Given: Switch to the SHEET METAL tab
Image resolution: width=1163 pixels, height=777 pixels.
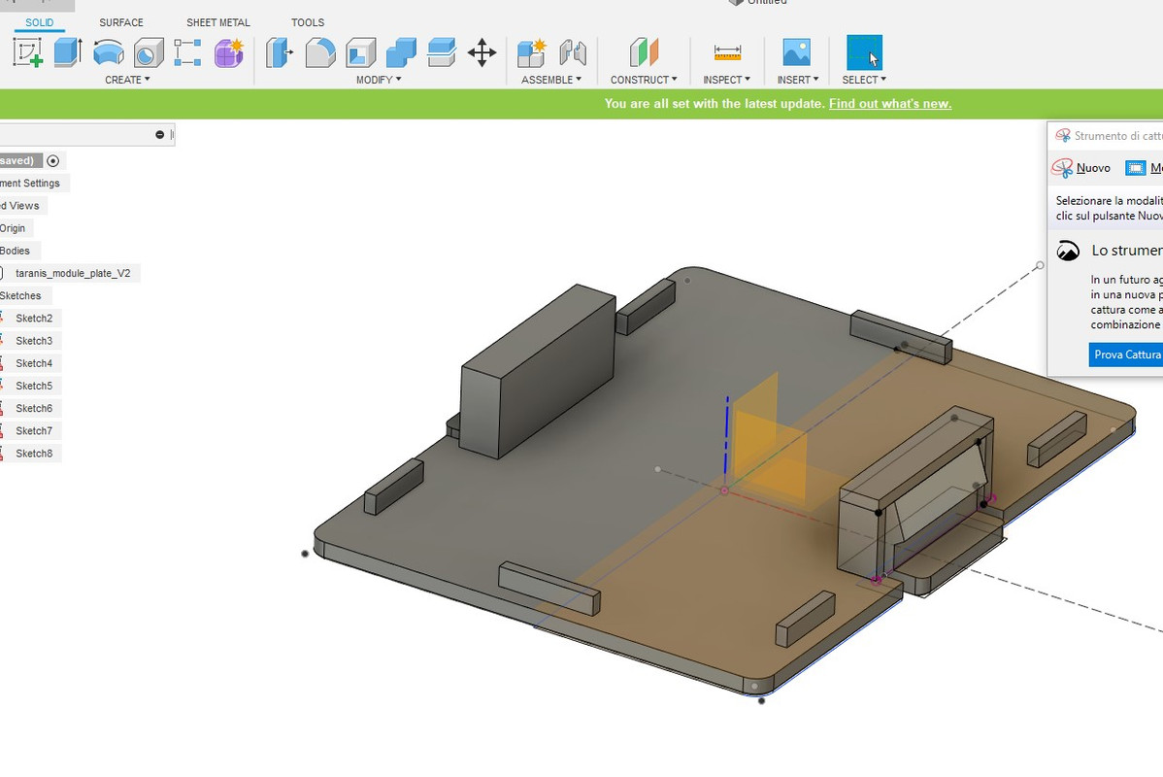Looking at the screenshot, I should tap(218, 23).
